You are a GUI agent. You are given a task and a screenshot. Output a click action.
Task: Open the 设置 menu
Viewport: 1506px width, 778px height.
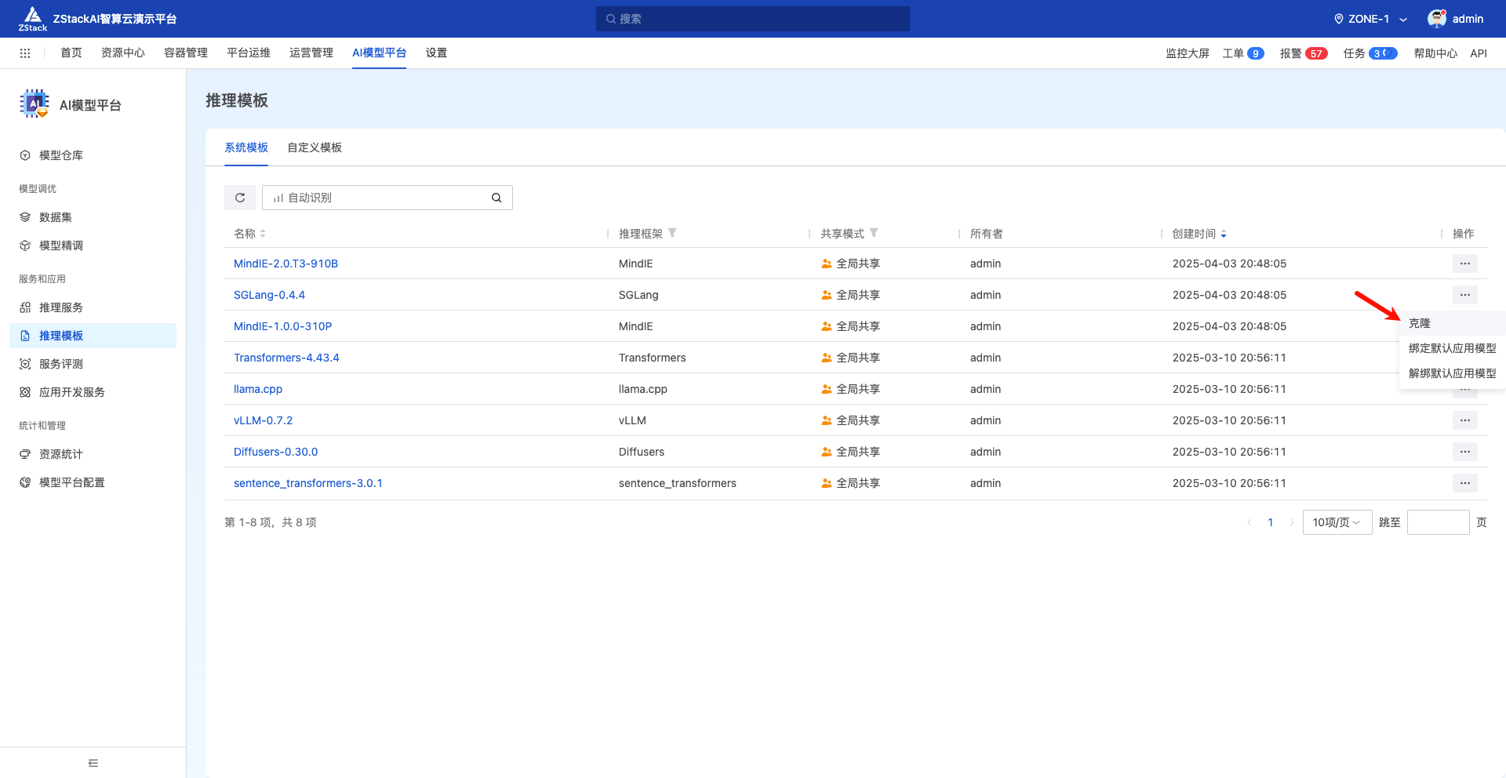click(437, 53)
